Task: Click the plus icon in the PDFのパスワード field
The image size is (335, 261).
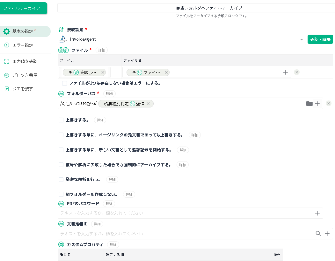Action: 317,213
